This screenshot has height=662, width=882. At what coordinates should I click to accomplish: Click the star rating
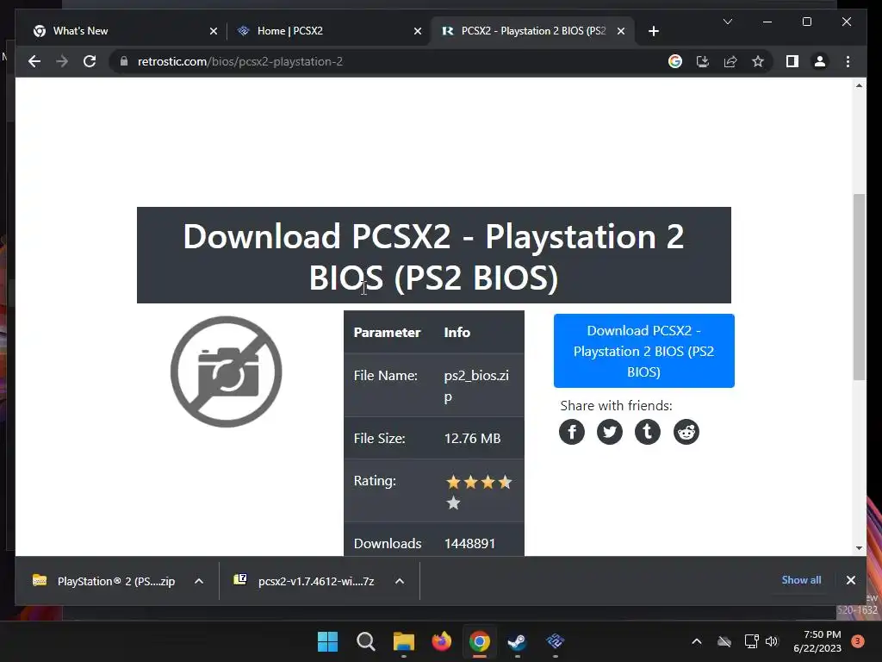click(x=478, y=492)
